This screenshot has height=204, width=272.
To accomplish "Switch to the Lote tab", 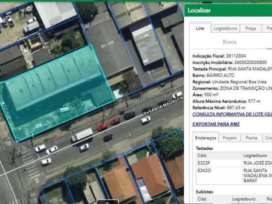I will [200, 28].
